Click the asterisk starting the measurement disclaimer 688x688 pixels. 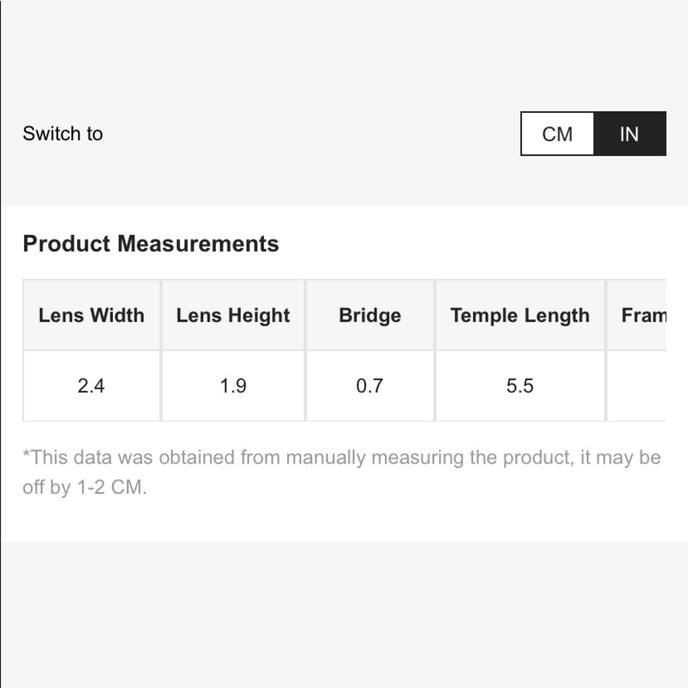tap(26, 455)
